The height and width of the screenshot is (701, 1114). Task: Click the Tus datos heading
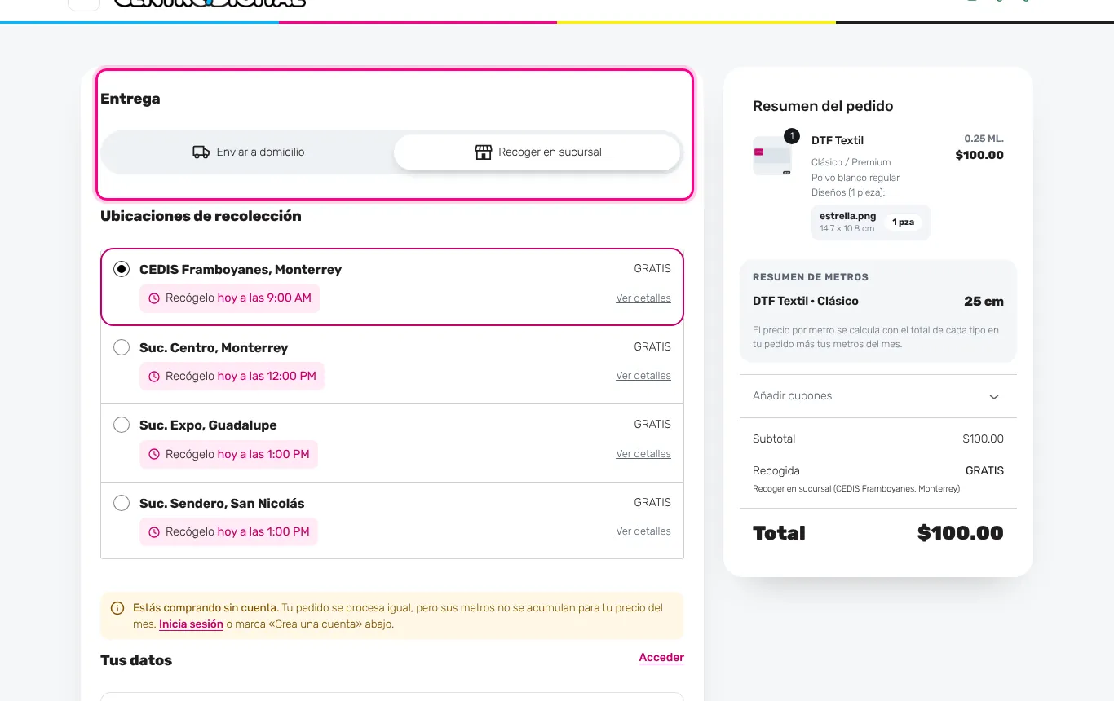tap(136, 660)
